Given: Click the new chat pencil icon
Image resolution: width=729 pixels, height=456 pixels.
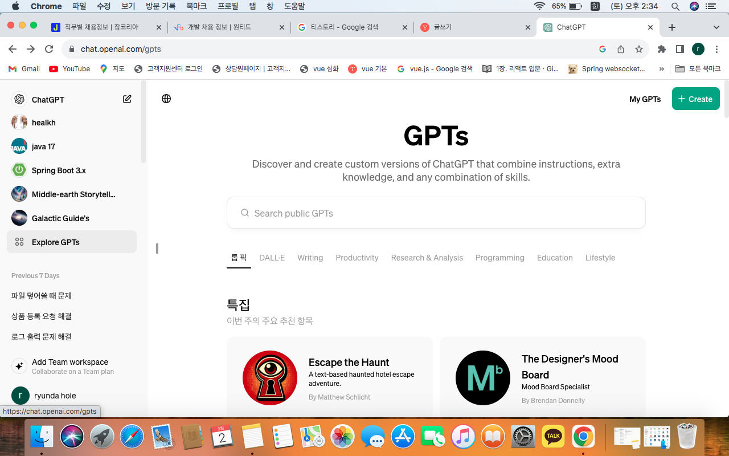Looking at the screenshot, I should tap(127, 99).
